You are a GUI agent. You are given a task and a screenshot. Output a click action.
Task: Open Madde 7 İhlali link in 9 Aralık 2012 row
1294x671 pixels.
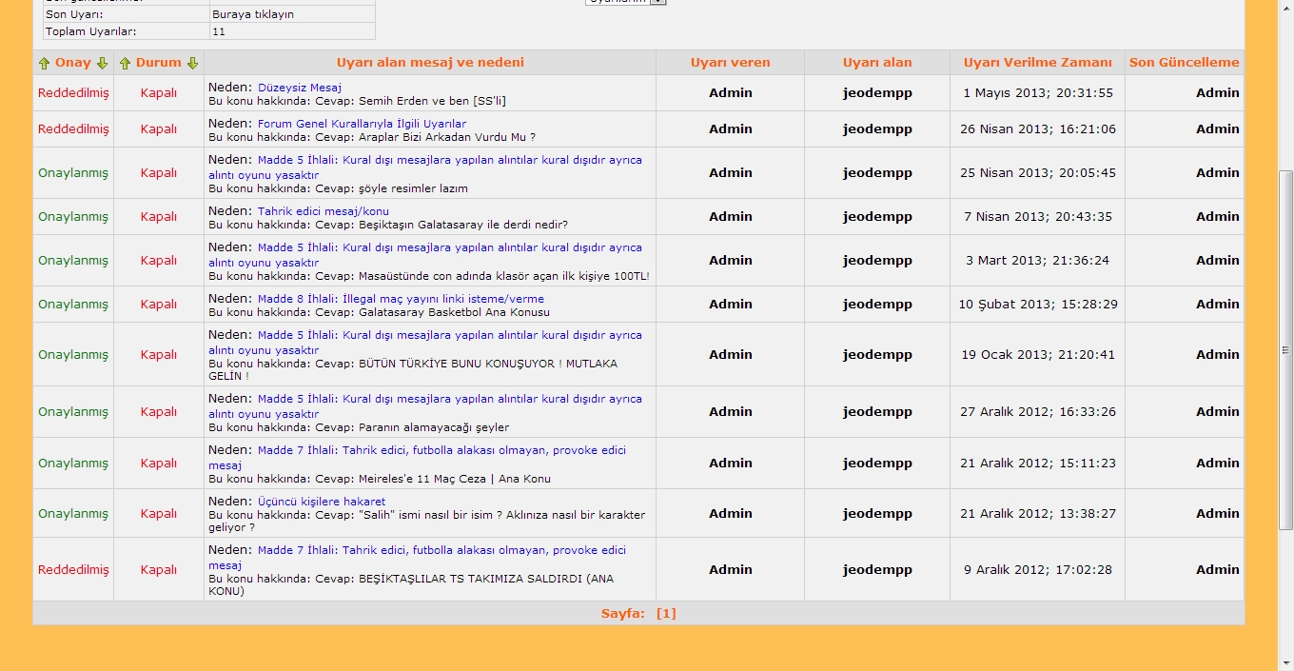pyautogui.click(x=418, y=558)
